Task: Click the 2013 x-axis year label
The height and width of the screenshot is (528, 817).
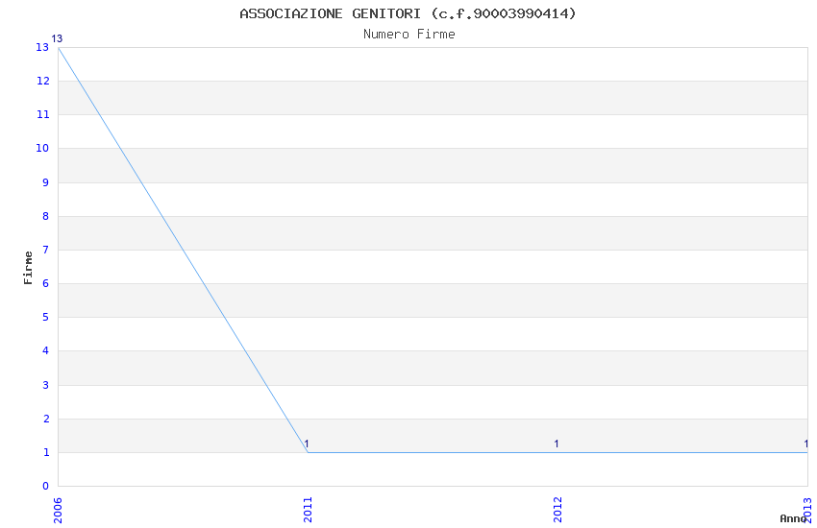Action: click(808, 510)
